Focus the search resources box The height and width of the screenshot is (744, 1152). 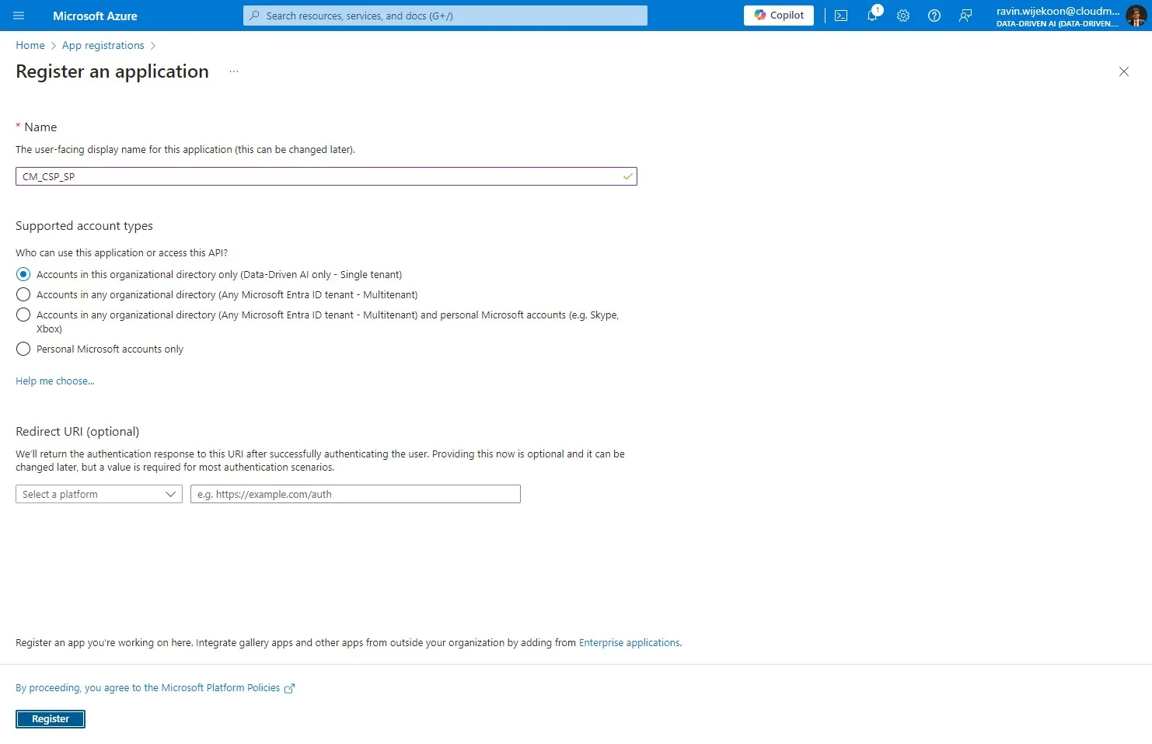click(x=445, y=16)
